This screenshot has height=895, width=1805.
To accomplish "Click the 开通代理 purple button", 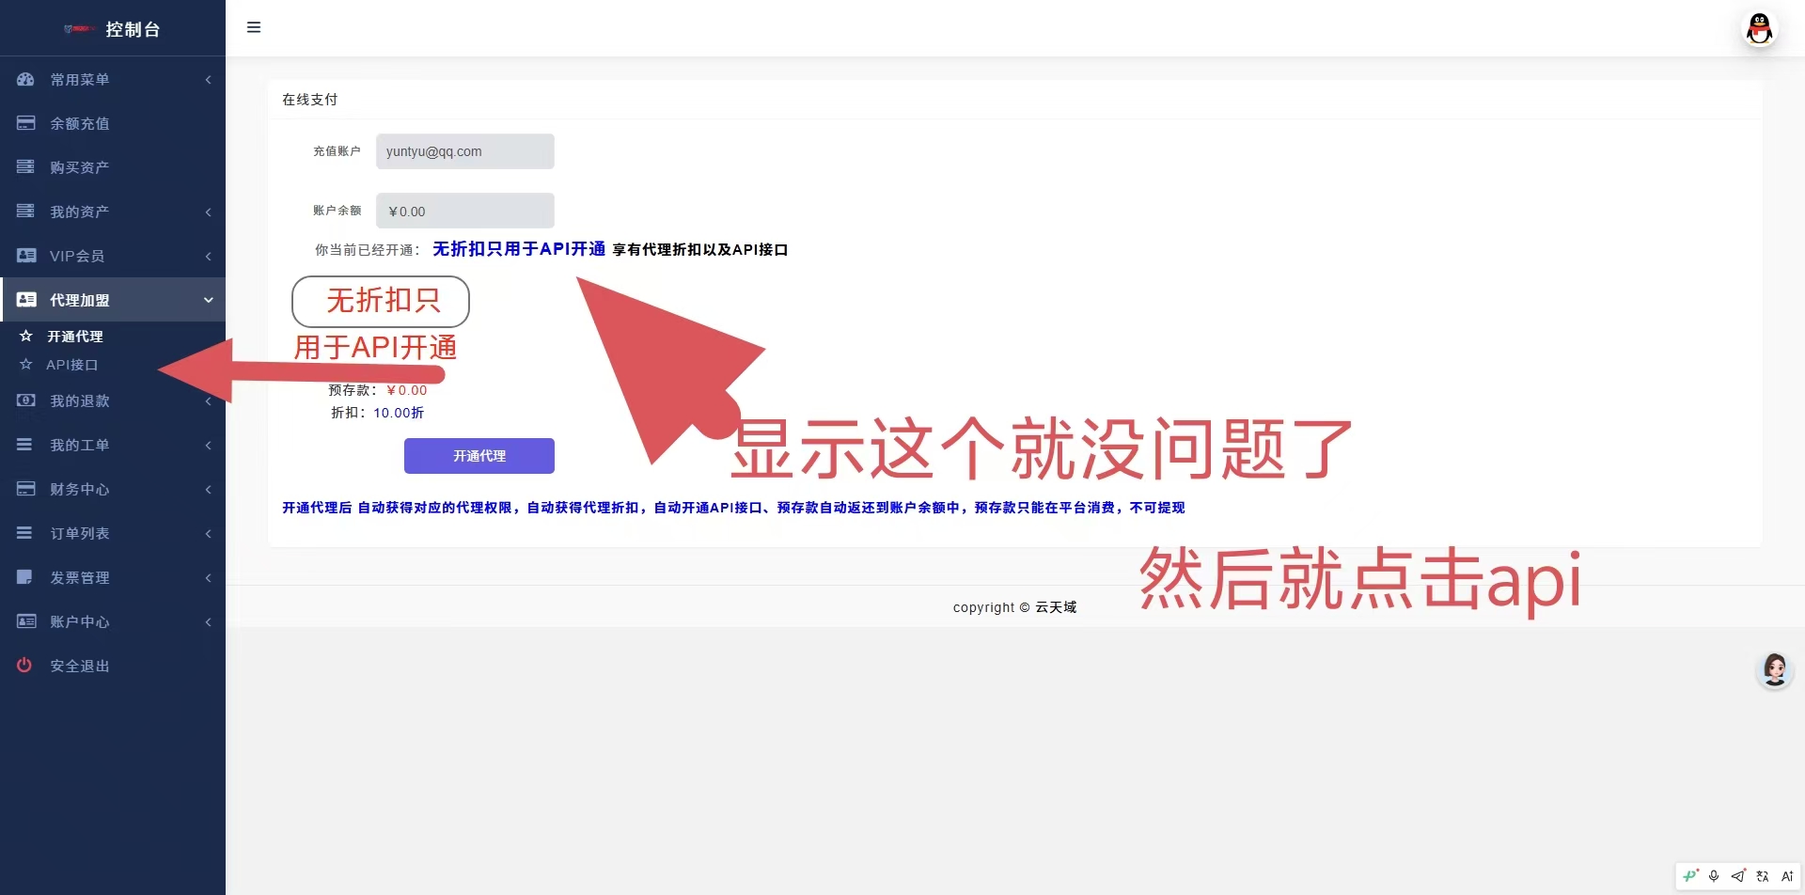I will pyautogui.click(x=479, y=456).
